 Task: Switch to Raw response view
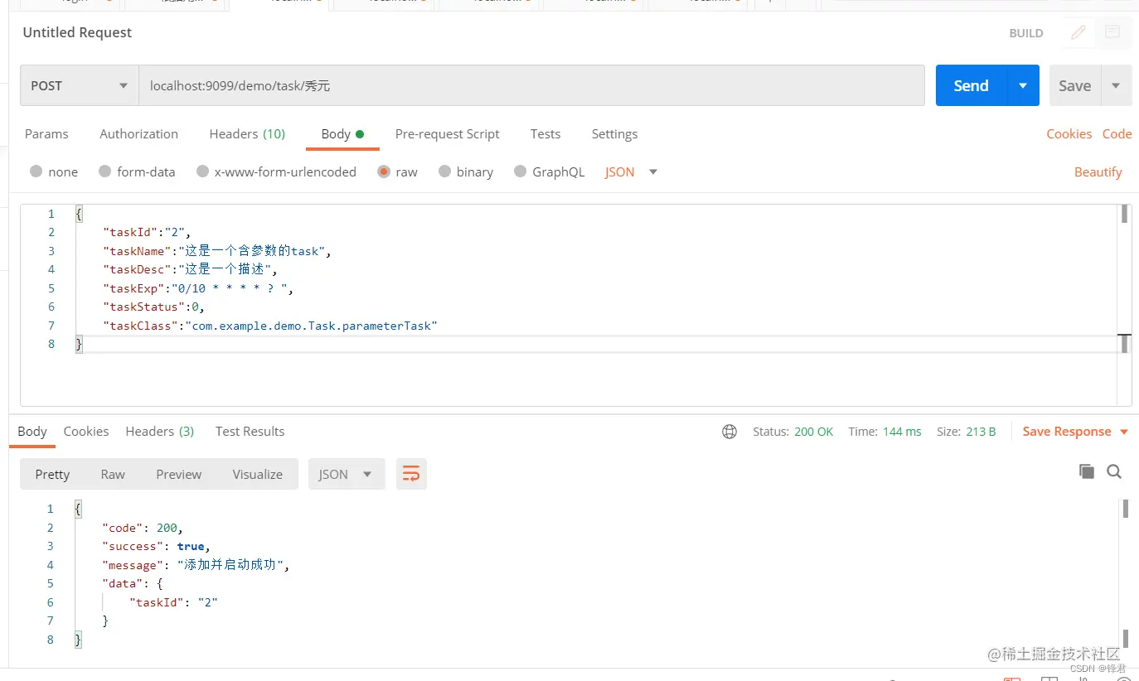click(x=113, y=474)
